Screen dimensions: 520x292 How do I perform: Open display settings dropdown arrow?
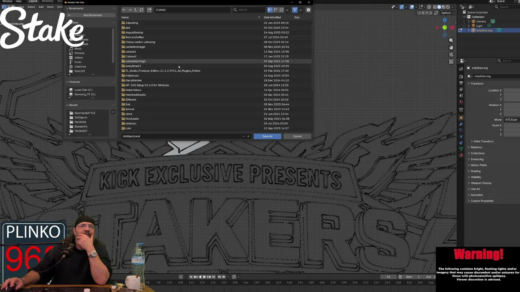[x=287, y=10]
